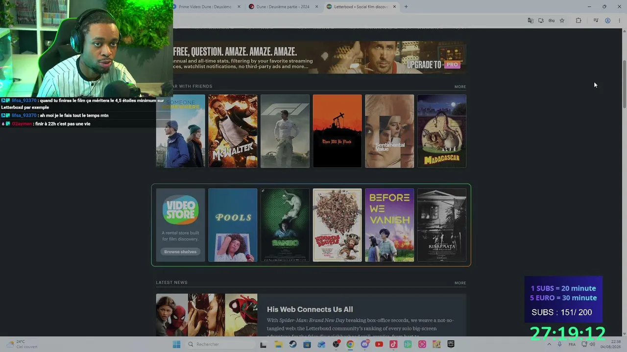Launch Steam from the taskbar

(292, 344)
